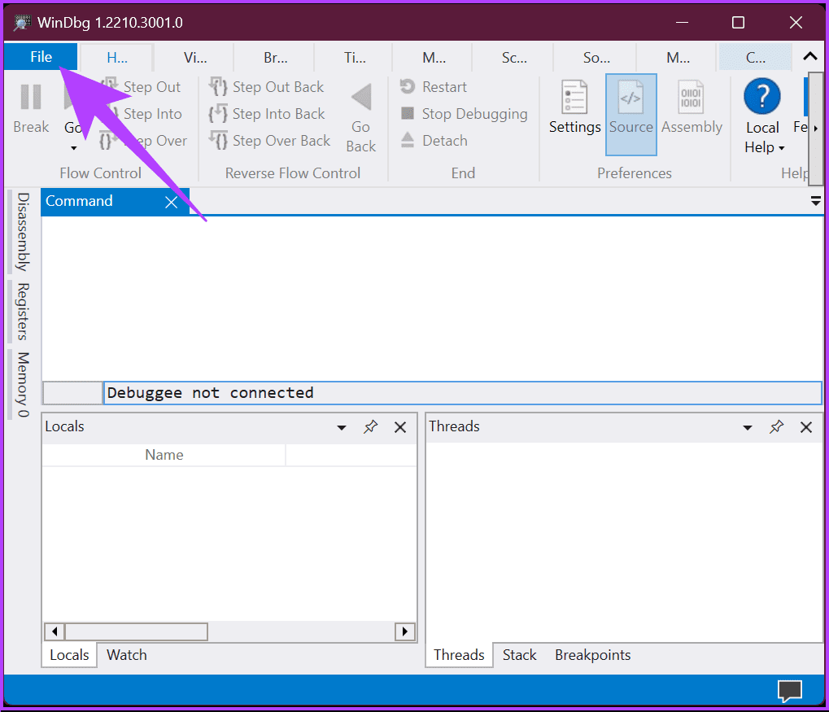The height and width of the screenshot is (712, 829).
Task: Close the Threads panel
Action: pyautogui.click(x=805, y=427)
